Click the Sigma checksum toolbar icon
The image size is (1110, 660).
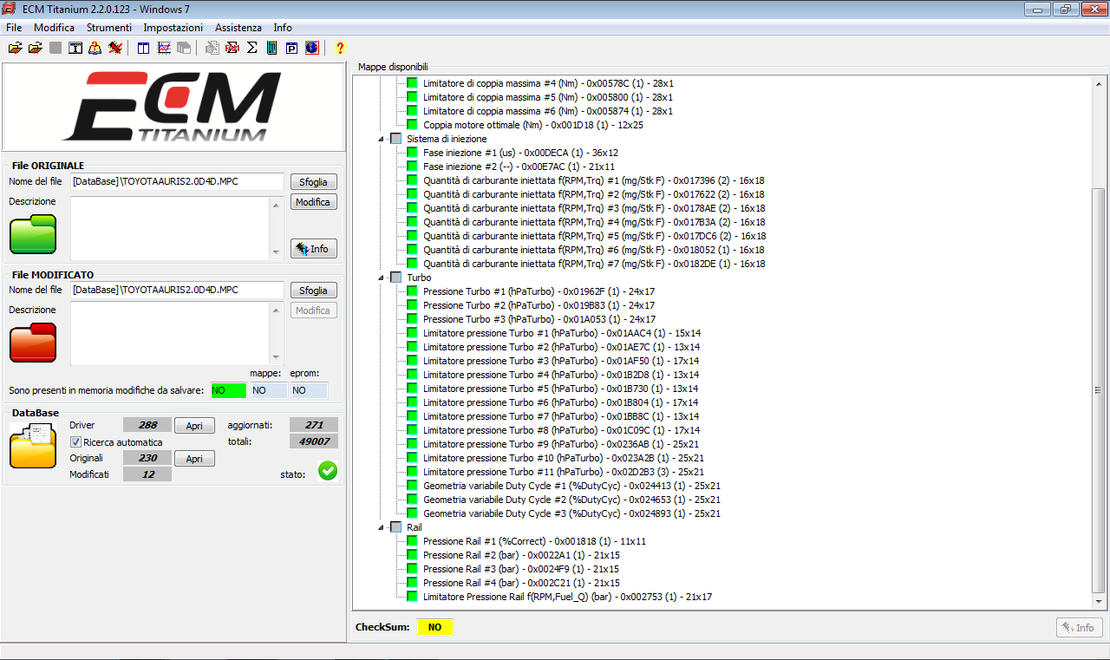pos(252,48)
